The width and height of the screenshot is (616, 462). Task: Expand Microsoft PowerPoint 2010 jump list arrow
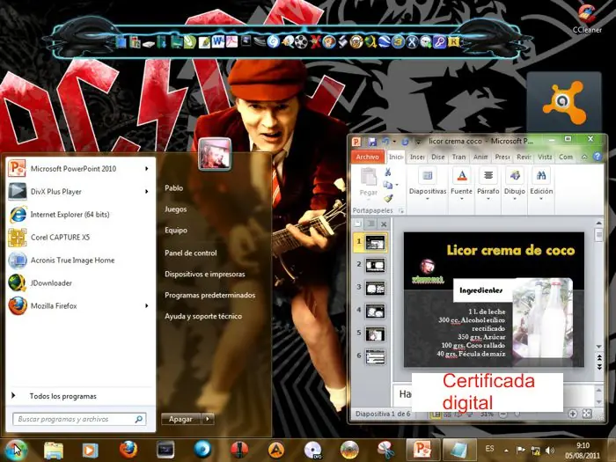147,169
